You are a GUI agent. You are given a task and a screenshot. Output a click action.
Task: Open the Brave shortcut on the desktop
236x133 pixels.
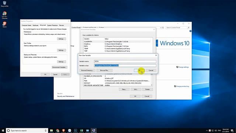point(4,24)
